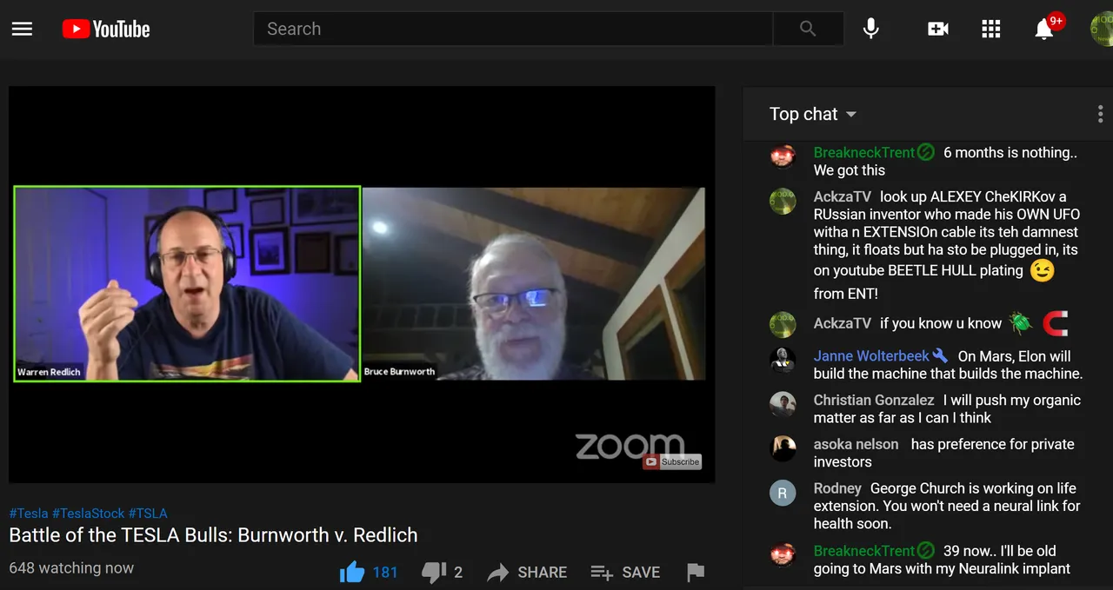Click the Rodney author name

point(837,488)
